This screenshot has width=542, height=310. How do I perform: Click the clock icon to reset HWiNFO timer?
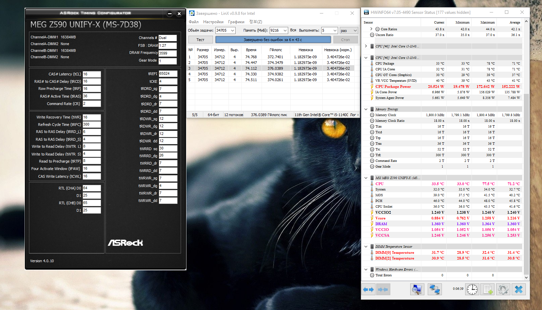pos(472,289)
